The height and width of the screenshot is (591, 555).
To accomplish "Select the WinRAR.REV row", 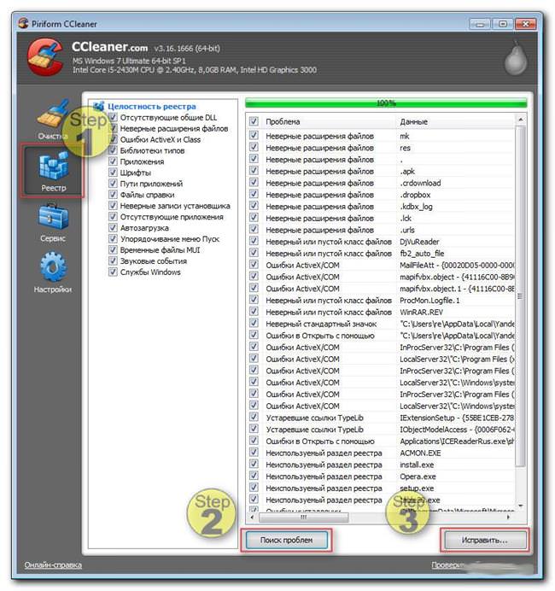I will point(380,312).
